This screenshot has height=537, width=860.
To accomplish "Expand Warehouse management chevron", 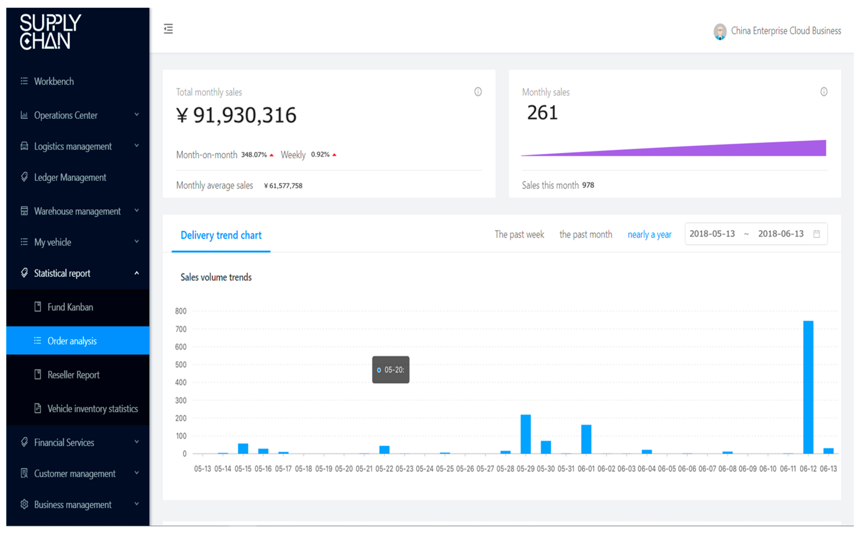I will (136, 211).
